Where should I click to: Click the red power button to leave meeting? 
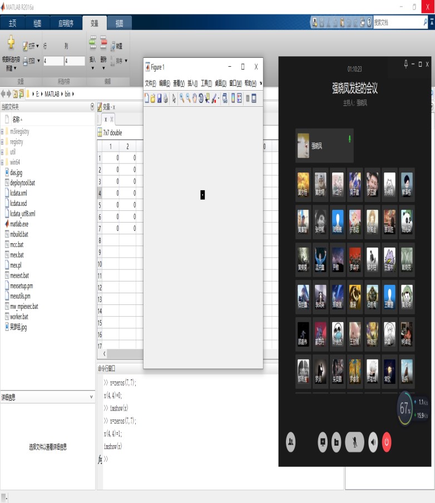tap(387, 442)
